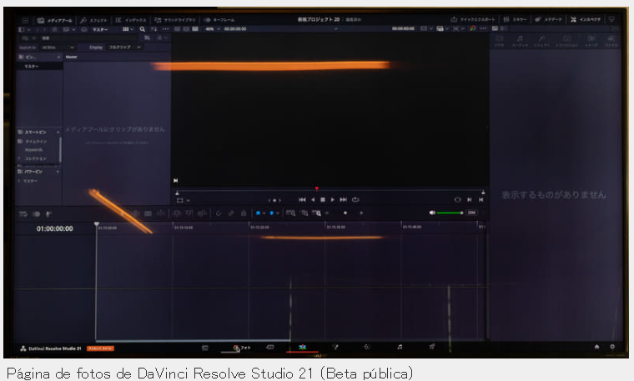Click the red playhead marker under the viewer

(x=317, y=188)
